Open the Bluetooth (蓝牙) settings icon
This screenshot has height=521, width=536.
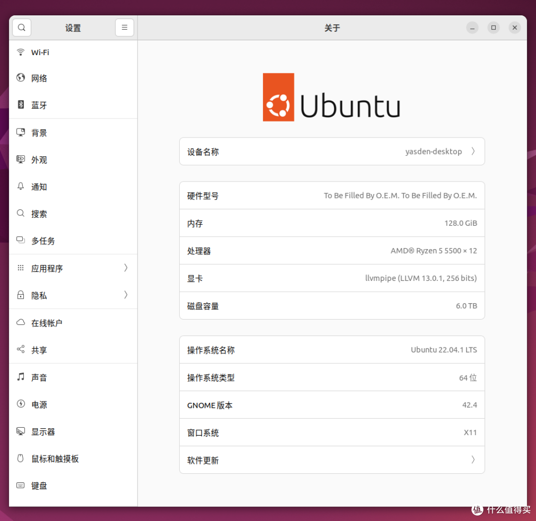coord(21,105)
